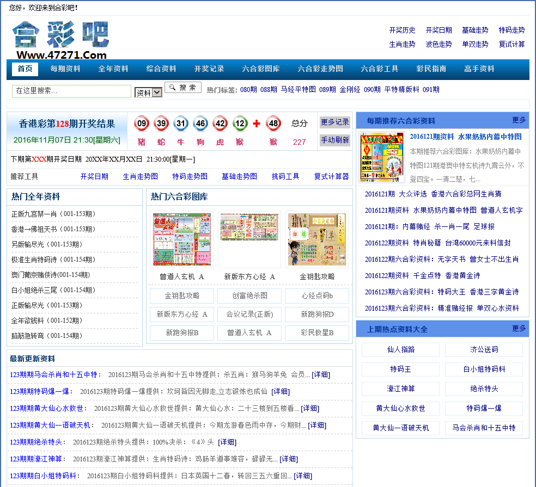The image size is (536, 487).
Task: Click the 更多记录 button
Action: click(x=335, y=122)
